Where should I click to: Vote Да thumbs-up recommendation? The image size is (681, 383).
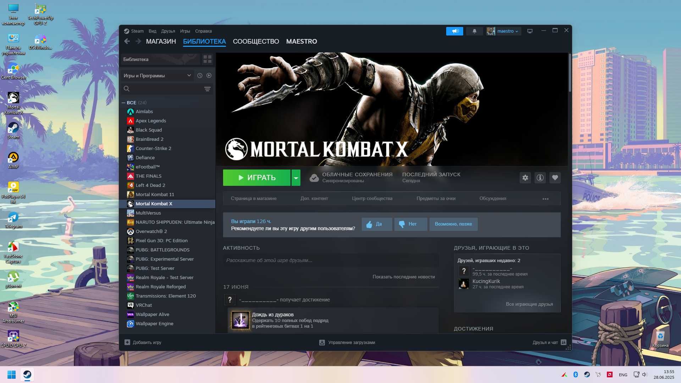point(377,224)
